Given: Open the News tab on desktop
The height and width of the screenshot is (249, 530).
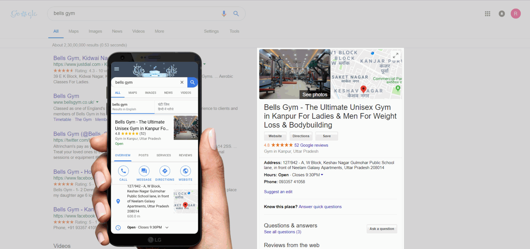Looking at the screenshot, I should coord(117,31).
